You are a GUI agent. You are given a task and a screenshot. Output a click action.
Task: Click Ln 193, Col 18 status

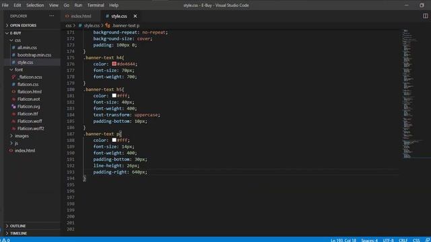click(x=343, y=240)
